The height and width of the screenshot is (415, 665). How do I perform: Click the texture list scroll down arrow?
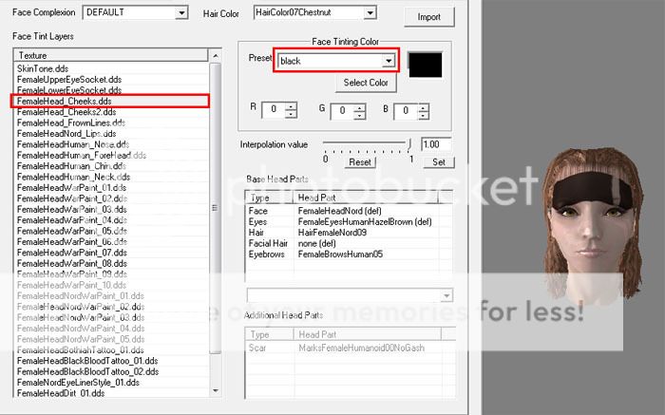[216, 390]
